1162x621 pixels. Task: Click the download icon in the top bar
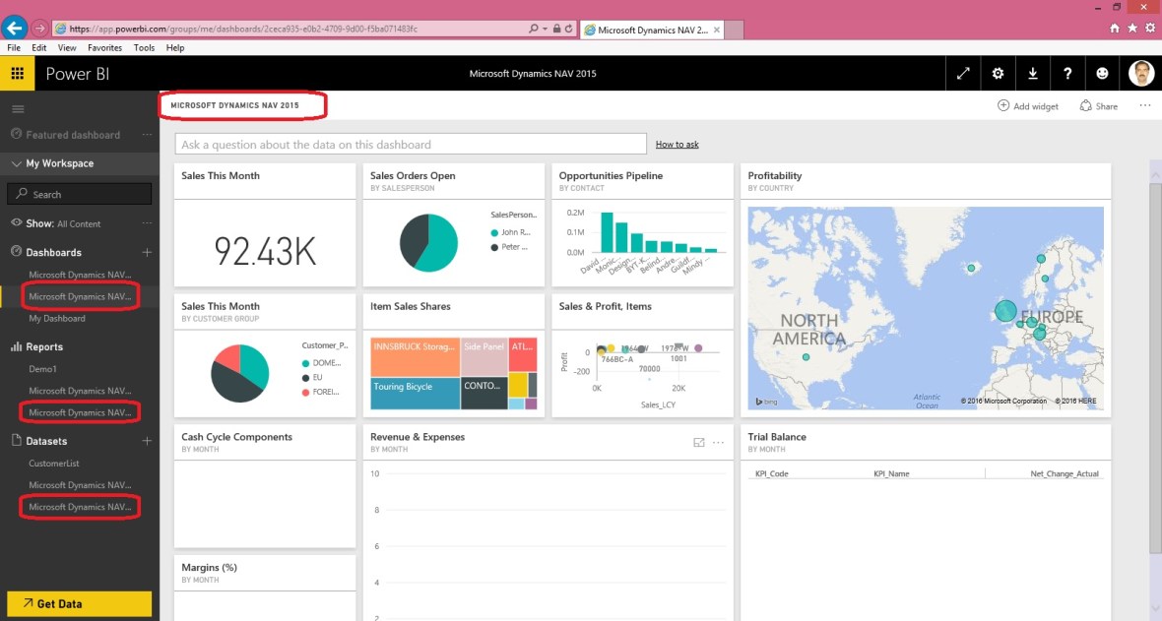[x=1032, y=73]
